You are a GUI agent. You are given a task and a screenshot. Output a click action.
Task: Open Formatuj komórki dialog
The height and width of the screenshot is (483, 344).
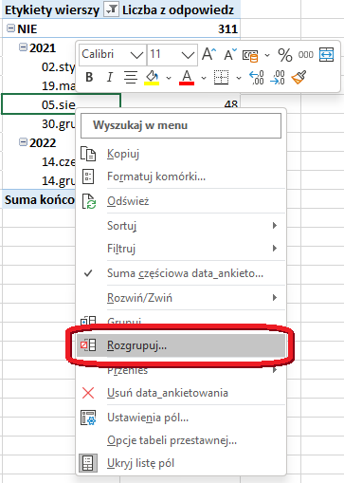[x=181, y=176]
